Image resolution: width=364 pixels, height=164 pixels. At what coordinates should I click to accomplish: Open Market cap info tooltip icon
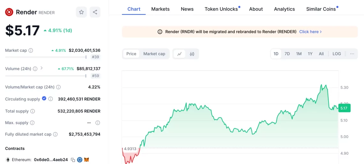pyautogui.click(x=31, y=51)
